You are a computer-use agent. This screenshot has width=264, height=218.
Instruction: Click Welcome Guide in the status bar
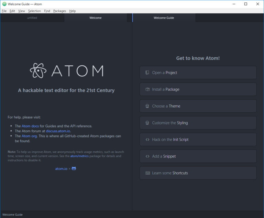[12, 215]
